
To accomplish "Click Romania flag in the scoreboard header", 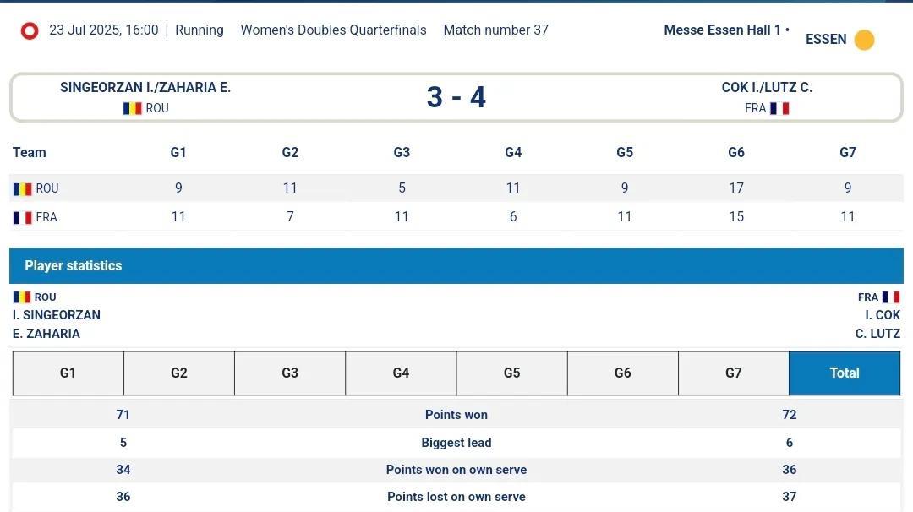I will pos(132,108).
